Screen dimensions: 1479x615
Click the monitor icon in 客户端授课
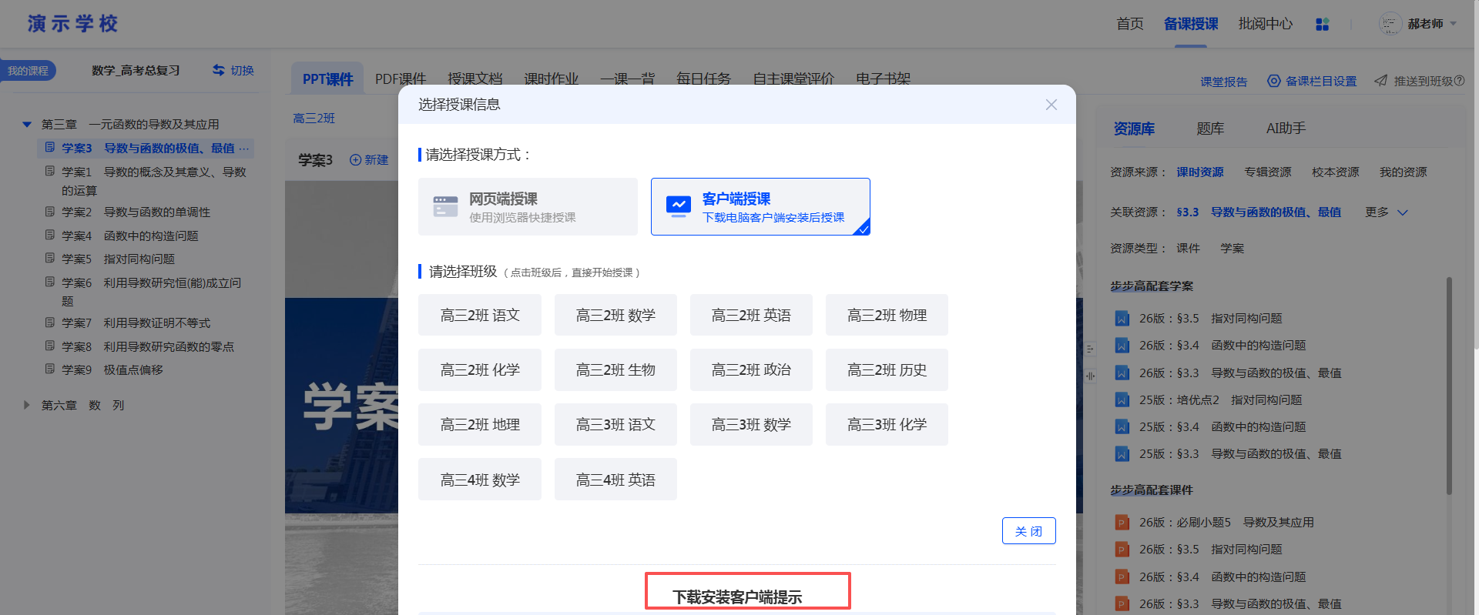point(678,206)
